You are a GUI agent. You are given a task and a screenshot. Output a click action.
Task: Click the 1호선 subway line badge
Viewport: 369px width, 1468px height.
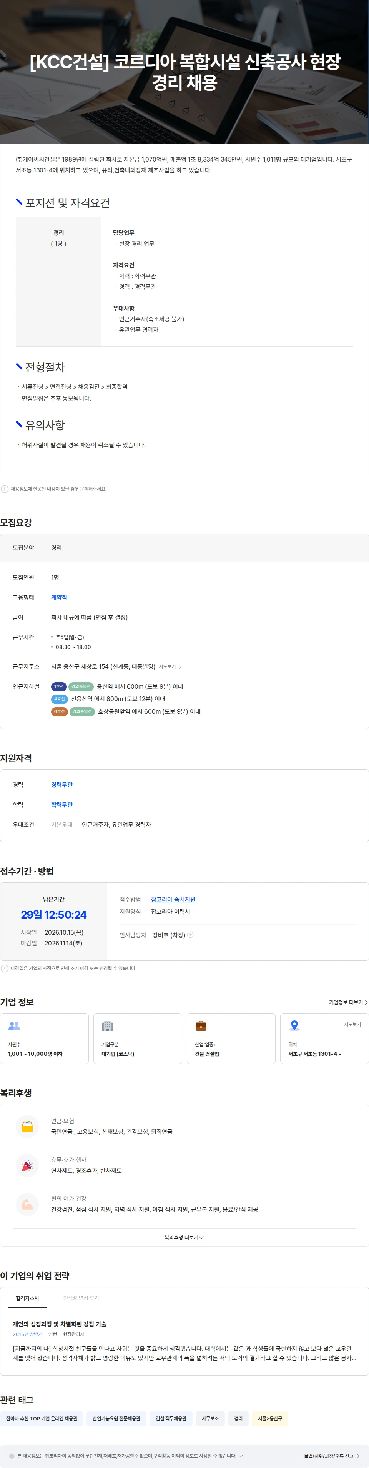[59, 687]
